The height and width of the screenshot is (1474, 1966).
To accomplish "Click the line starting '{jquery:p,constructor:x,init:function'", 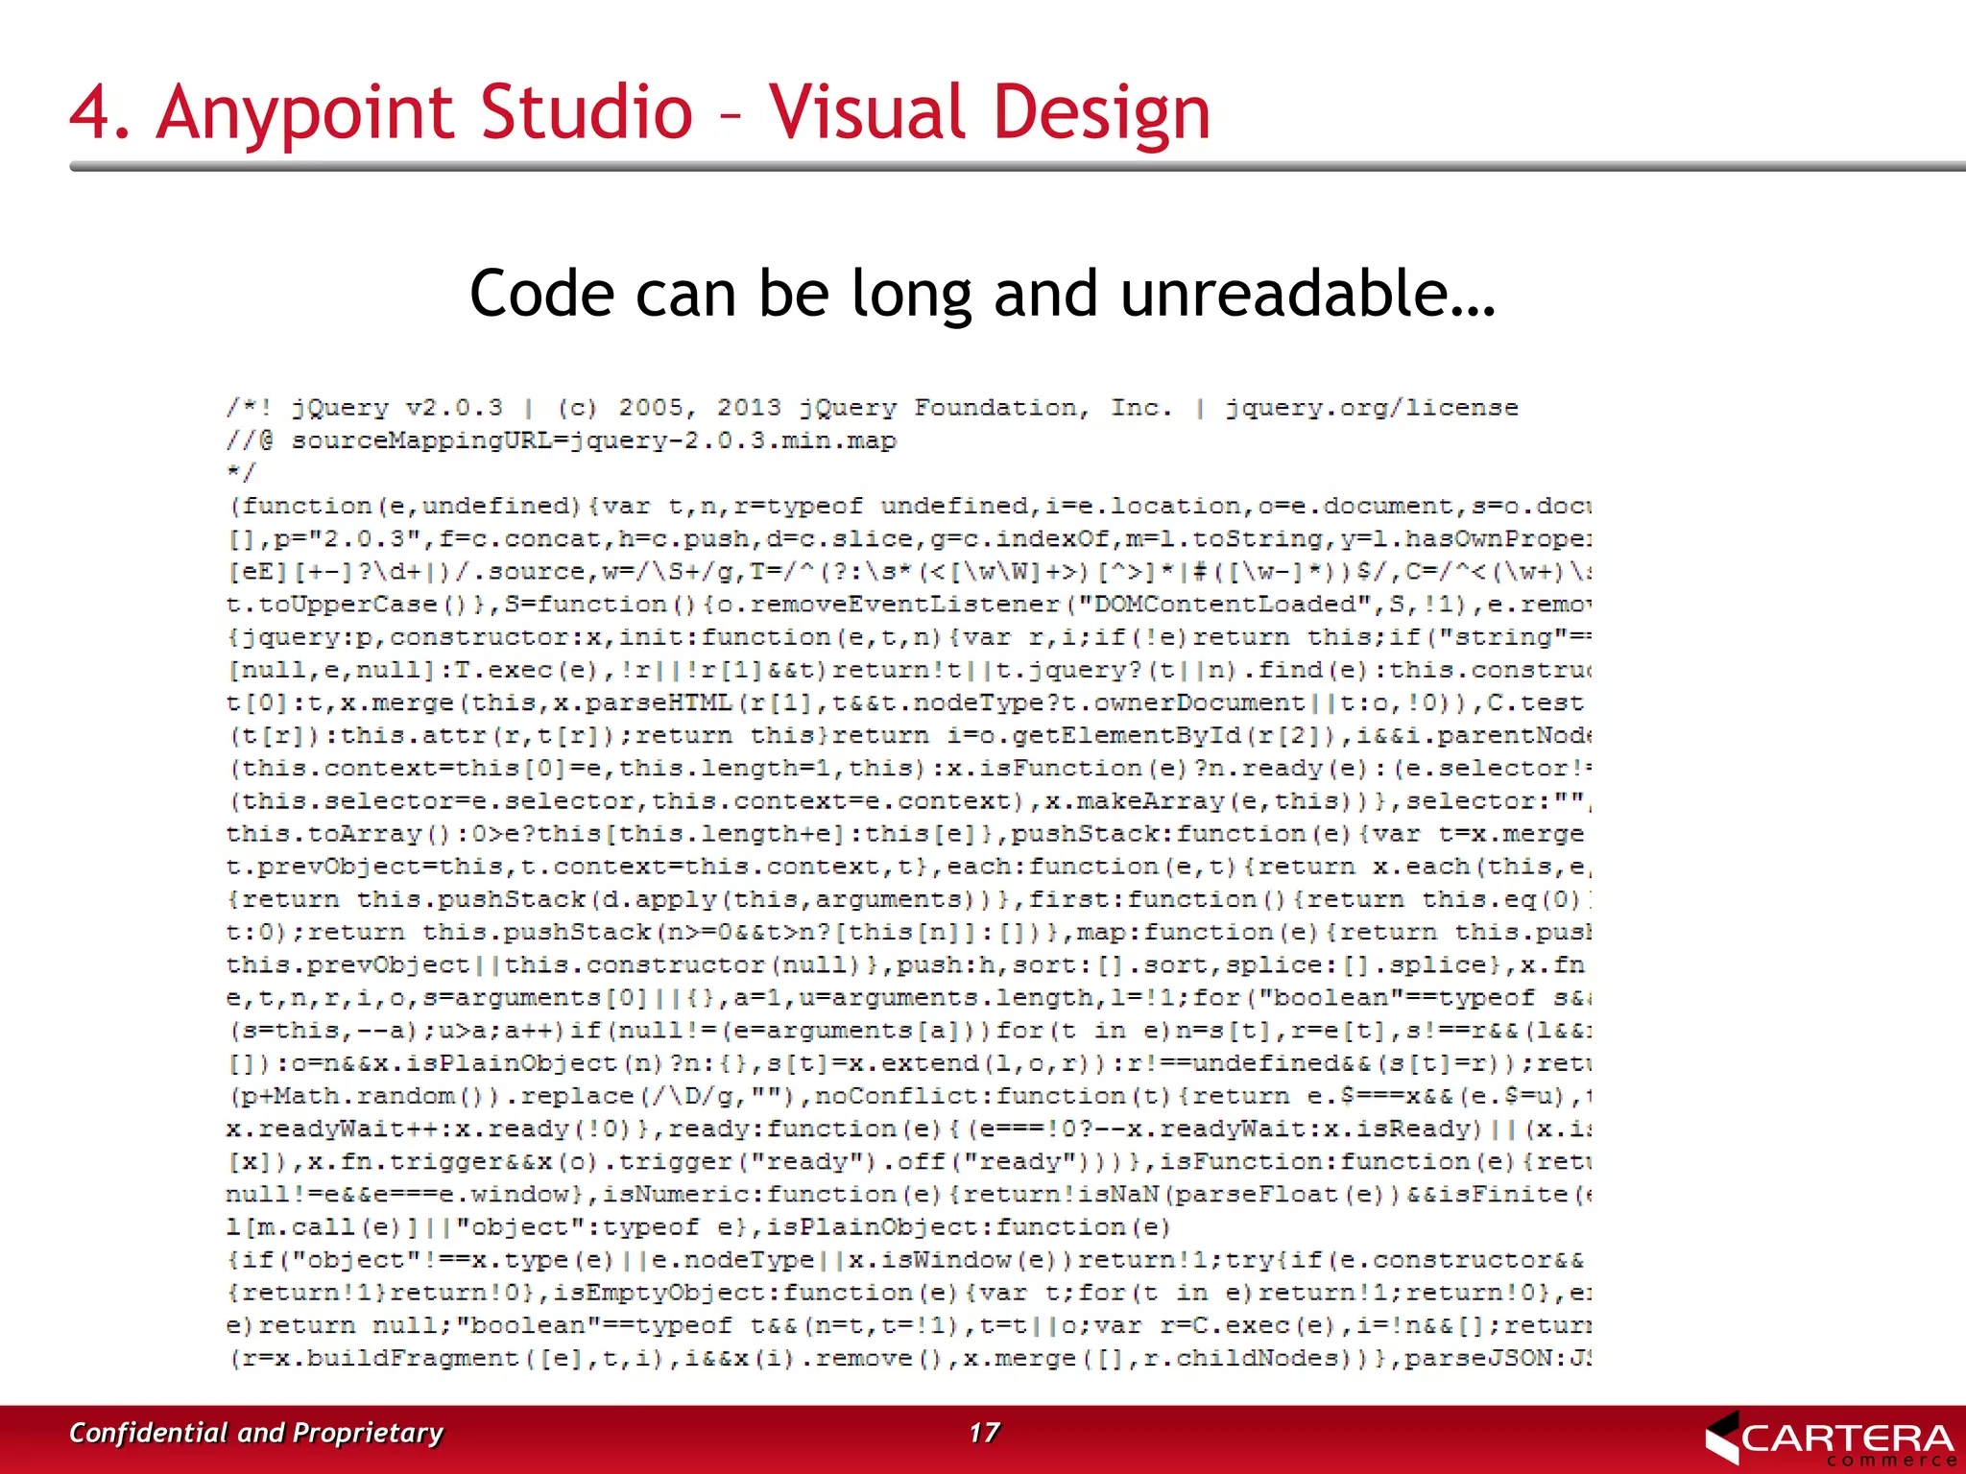I will tap(909, 637).
